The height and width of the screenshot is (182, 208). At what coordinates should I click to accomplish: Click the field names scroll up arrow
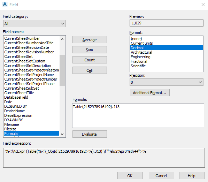click(x=62, y=39)
